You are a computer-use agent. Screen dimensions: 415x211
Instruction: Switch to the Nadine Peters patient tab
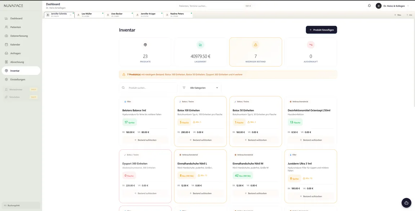click(178, 15)
